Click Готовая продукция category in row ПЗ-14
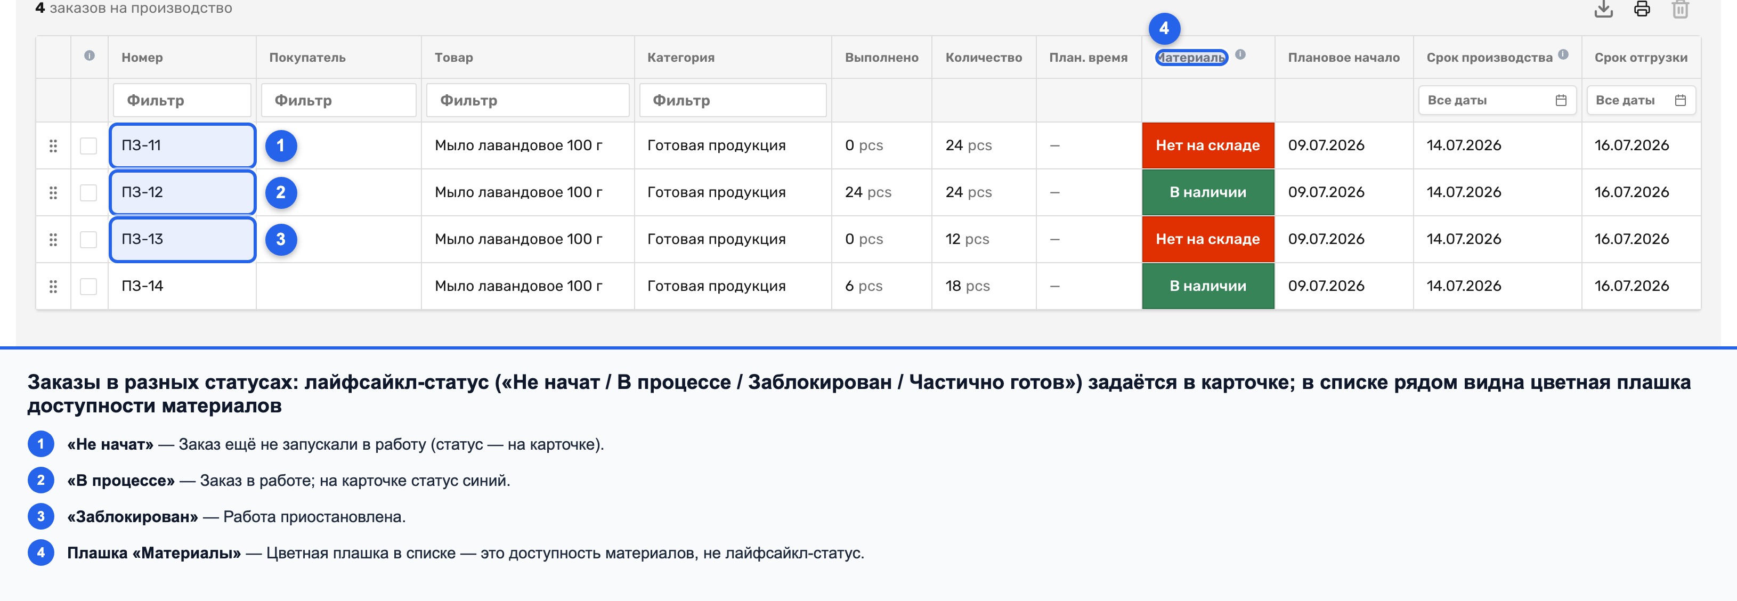Screen dimensions: 1737x601 (x=716, y=286)
